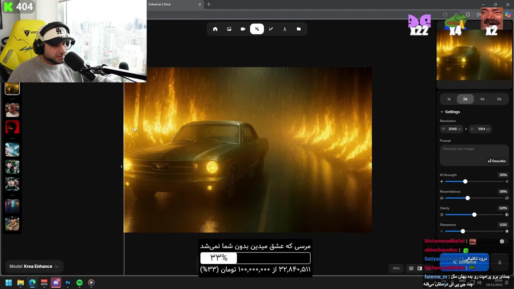Toggle the switch below Sharpness slider
Screen dimensions: 514x289
tap(504, 242)
